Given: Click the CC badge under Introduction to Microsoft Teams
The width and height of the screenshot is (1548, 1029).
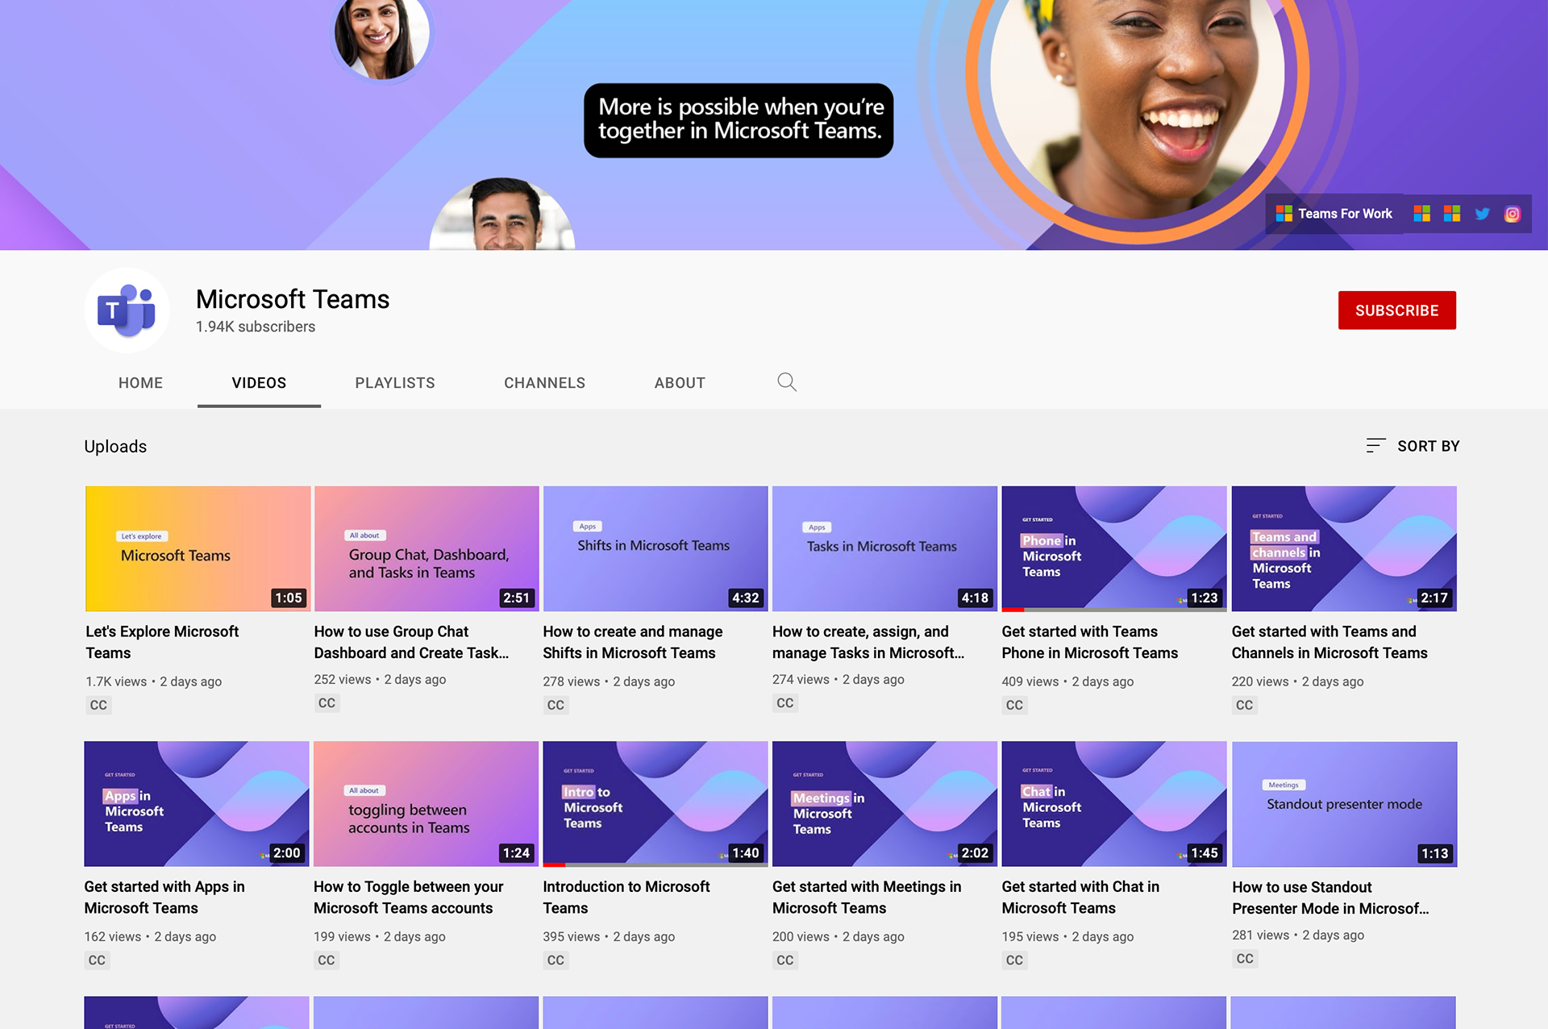Looking at the screenshot, I should pyautogui.click(x=556, y=960).
